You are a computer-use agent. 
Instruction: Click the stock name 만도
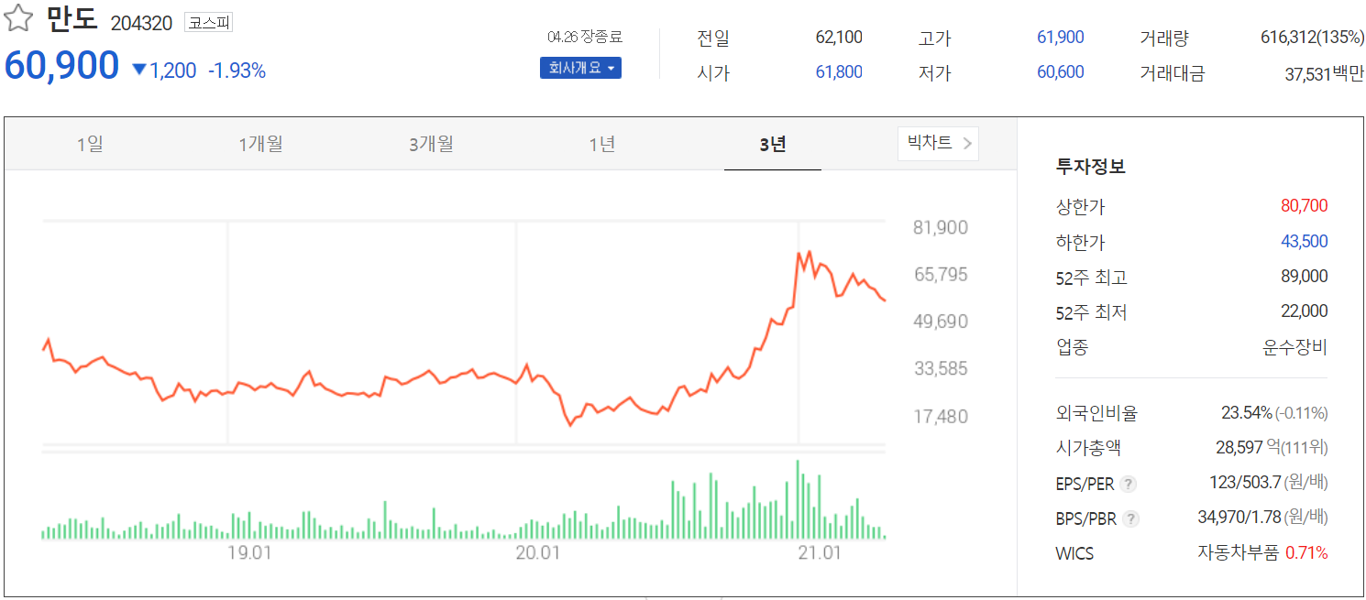[x=72, y=20]
